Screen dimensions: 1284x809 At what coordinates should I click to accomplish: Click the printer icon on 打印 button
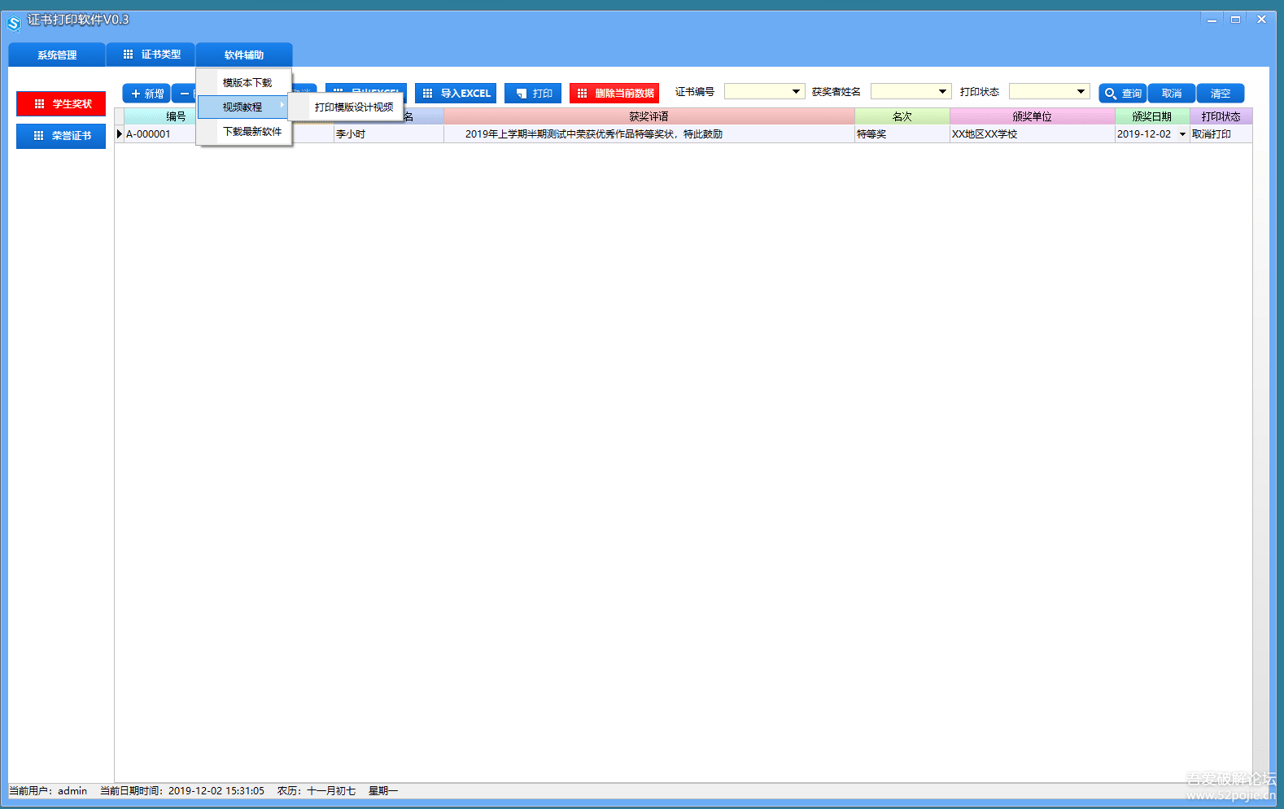522,94
